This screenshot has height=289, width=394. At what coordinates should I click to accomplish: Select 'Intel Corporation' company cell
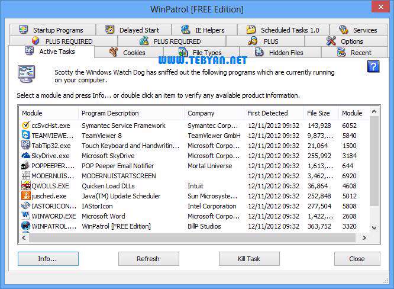tap(212, 206)
